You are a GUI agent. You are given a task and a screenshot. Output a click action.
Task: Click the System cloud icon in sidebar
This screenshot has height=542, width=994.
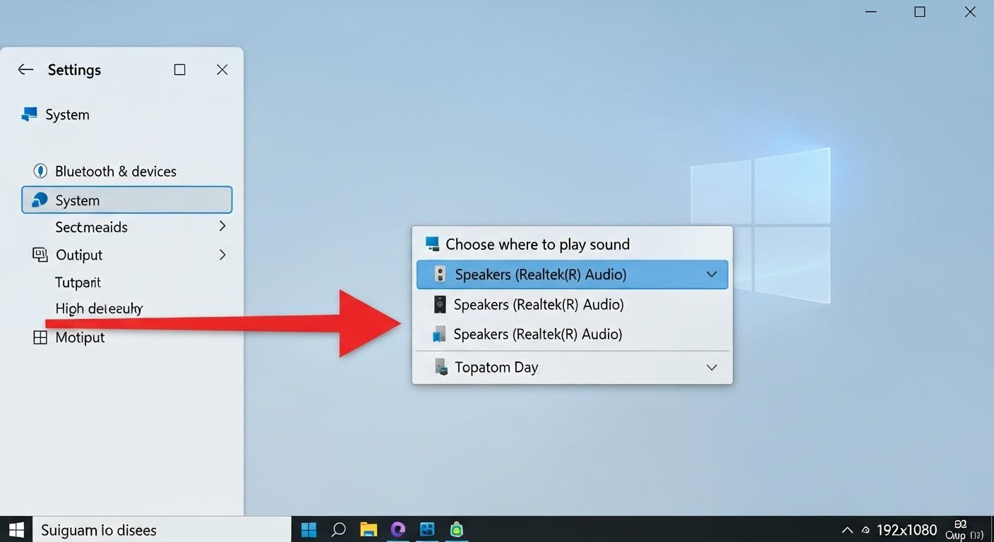[39, 200]
